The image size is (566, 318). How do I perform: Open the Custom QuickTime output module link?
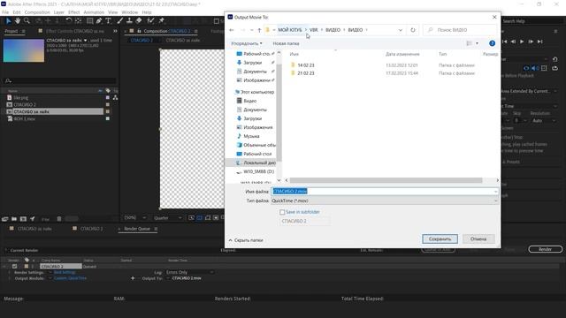[70, 278]
